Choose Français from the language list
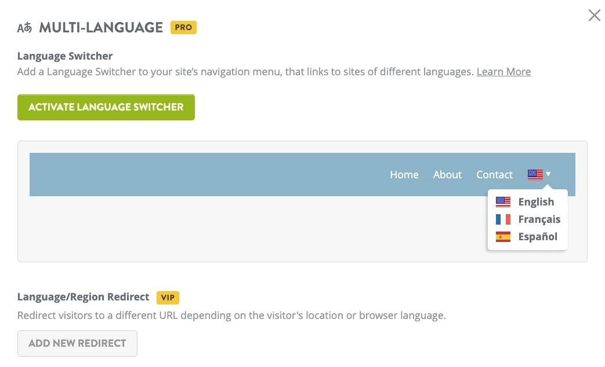605x367 pixels. point(539,219)
